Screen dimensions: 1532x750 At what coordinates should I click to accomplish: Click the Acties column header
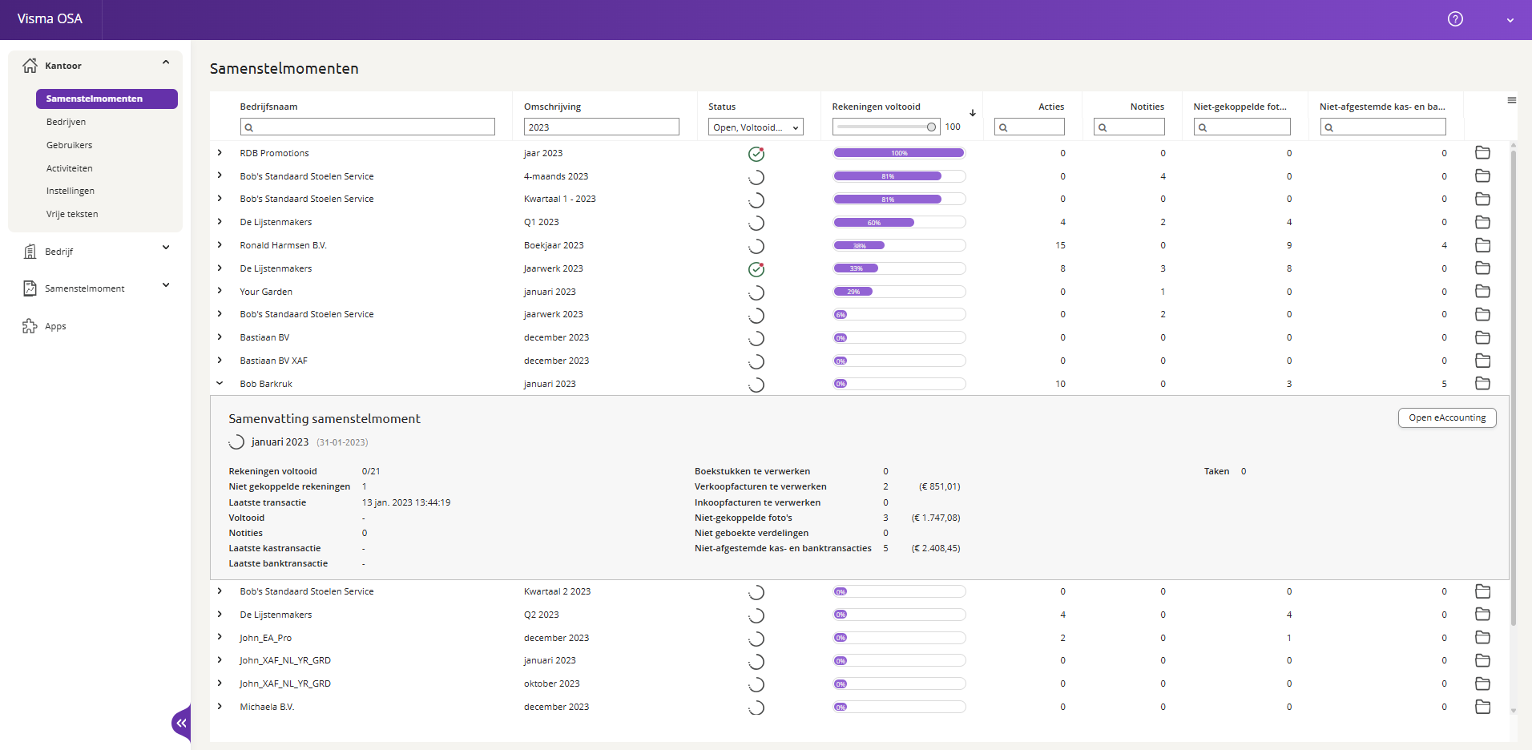1051,107
